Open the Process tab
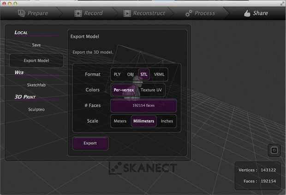Viewport: 286px width, 195px height. click(x=200, y=13)
